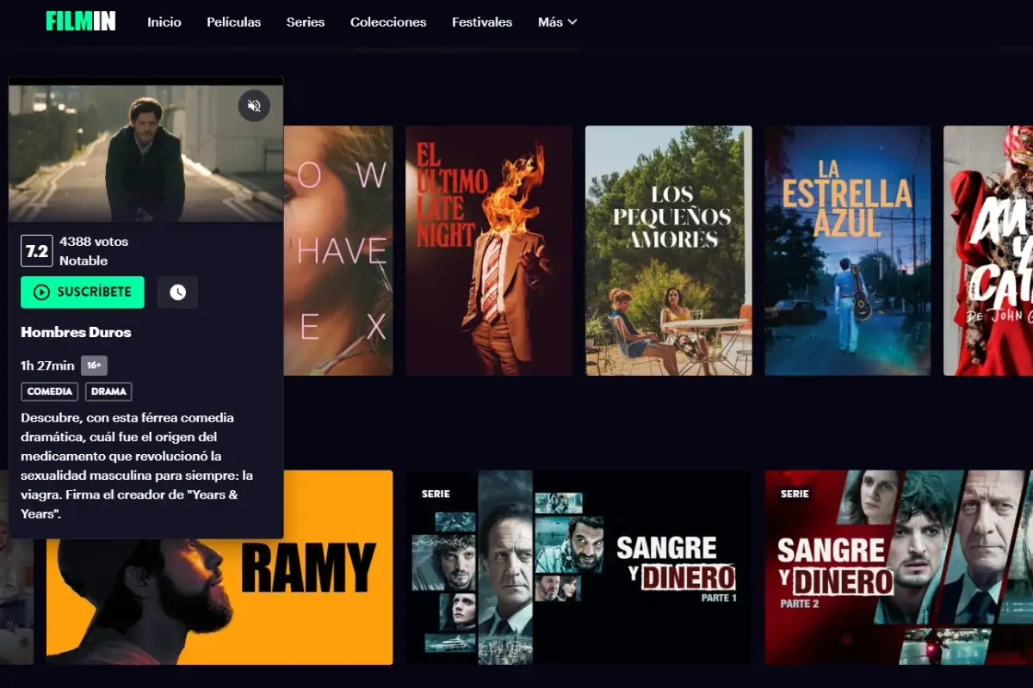This screenshot has width=1033, height=688.
Task: Open the Series section
Action: point(306,22)
